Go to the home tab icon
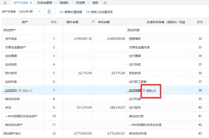 5,3
